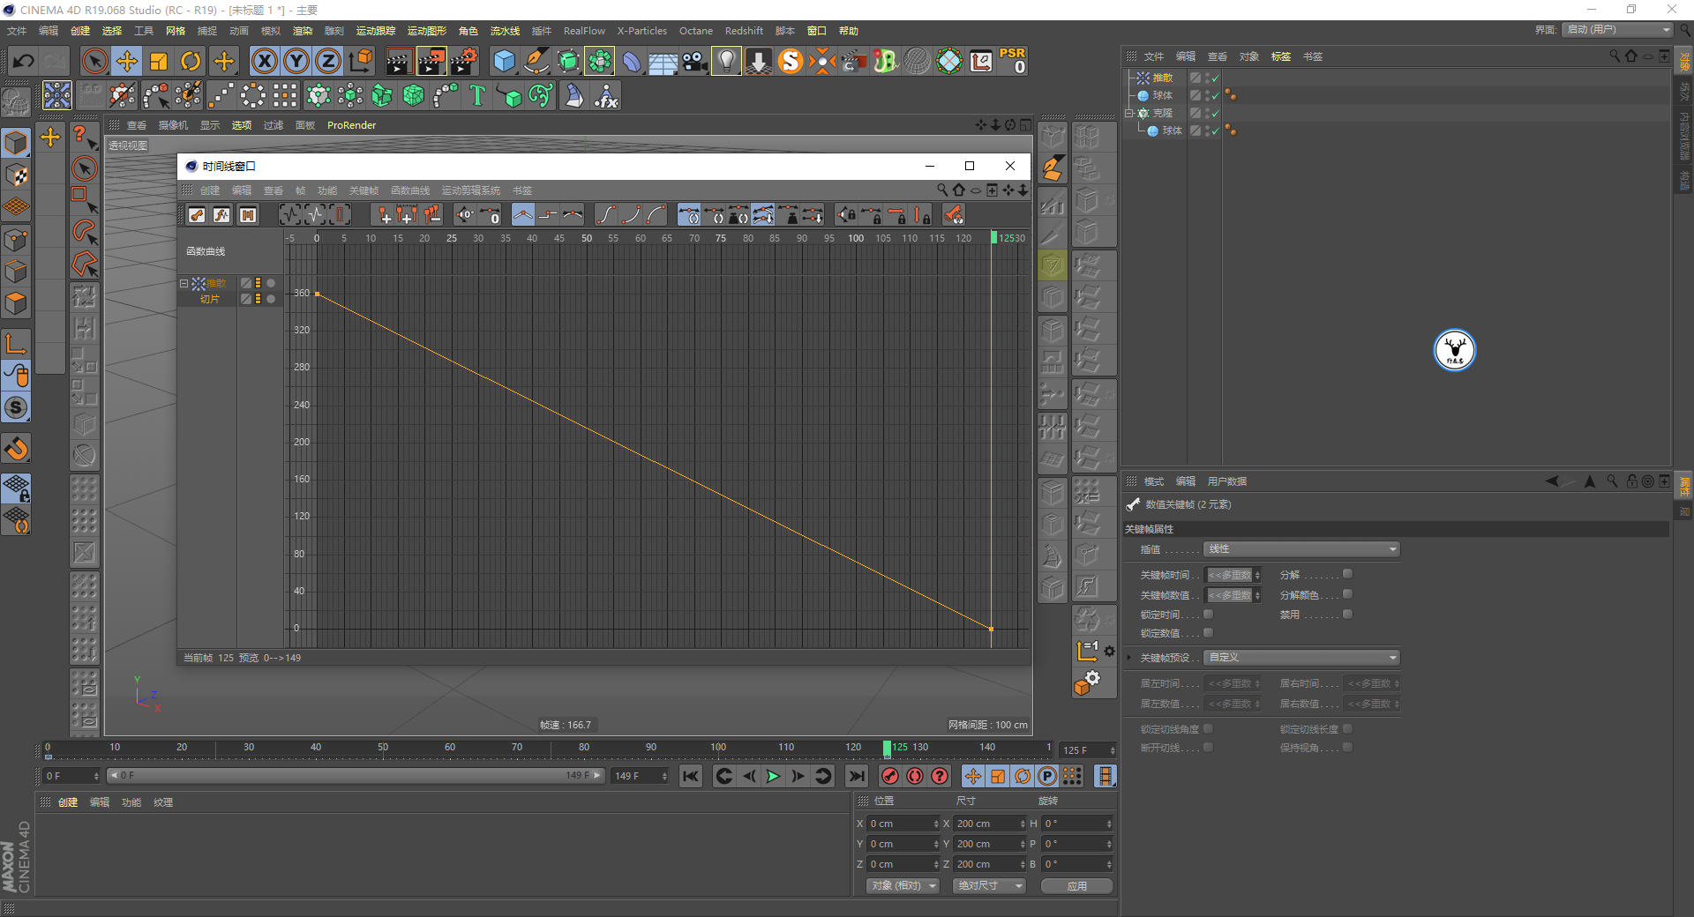Image resolution: width=1694 pixels, height=917 pixels.
Task: Click the 125 F current frame field
Action: [1089, 750]
